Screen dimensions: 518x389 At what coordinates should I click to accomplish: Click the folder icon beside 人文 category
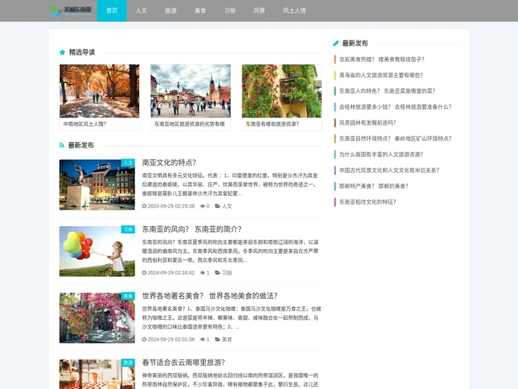tap(218, 206)
